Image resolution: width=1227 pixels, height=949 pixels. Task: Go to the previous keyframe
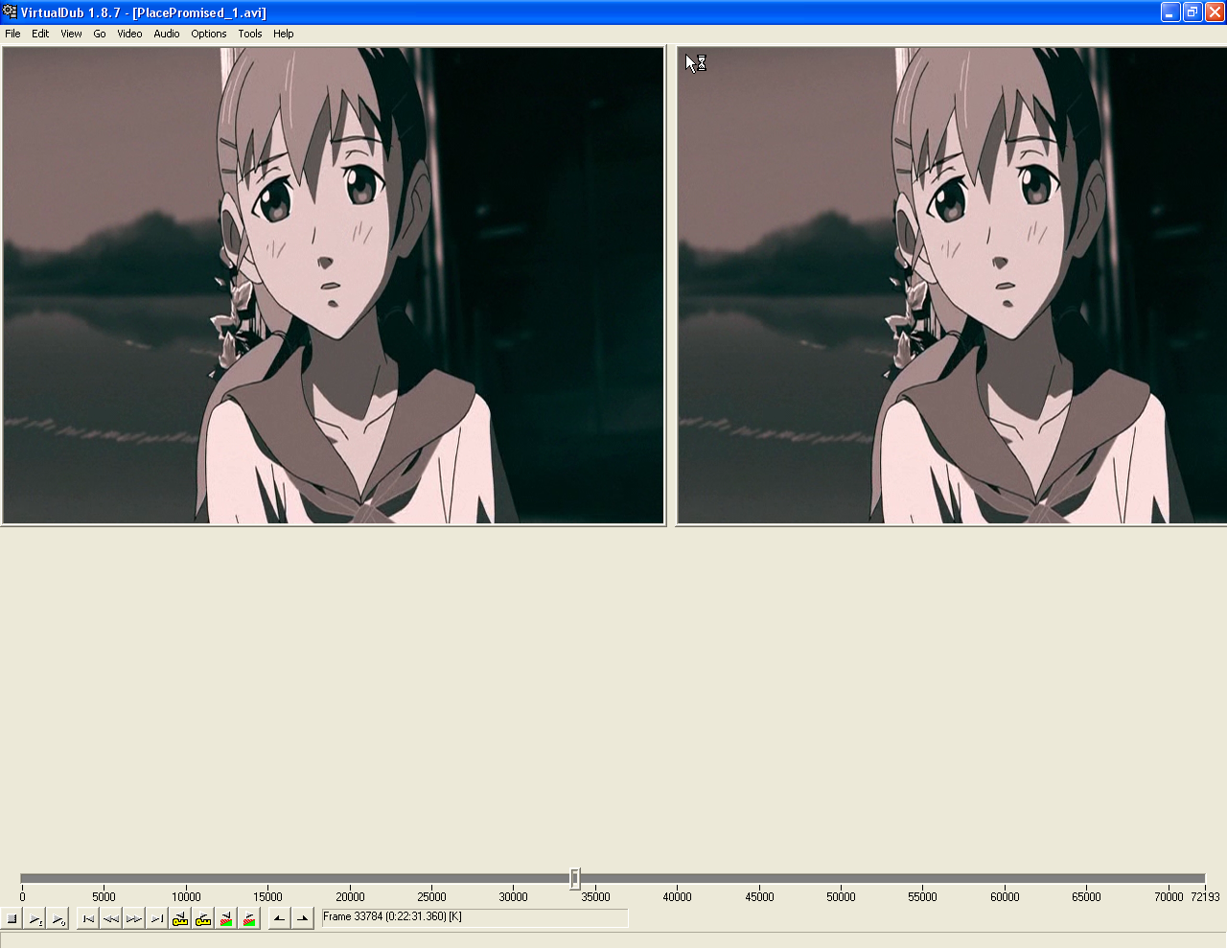180,918
